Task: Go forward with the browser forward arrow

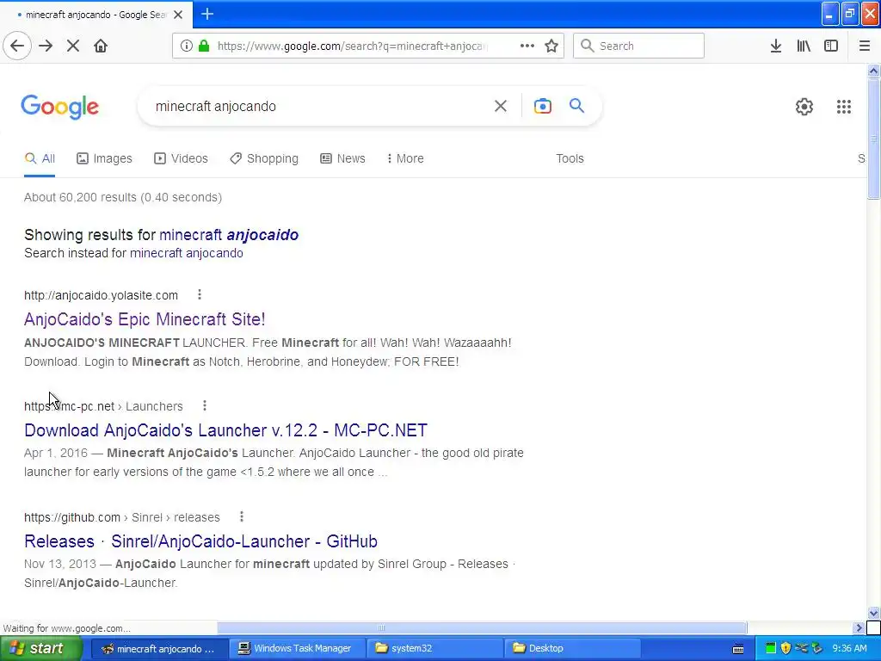Action: click(46, 46)
